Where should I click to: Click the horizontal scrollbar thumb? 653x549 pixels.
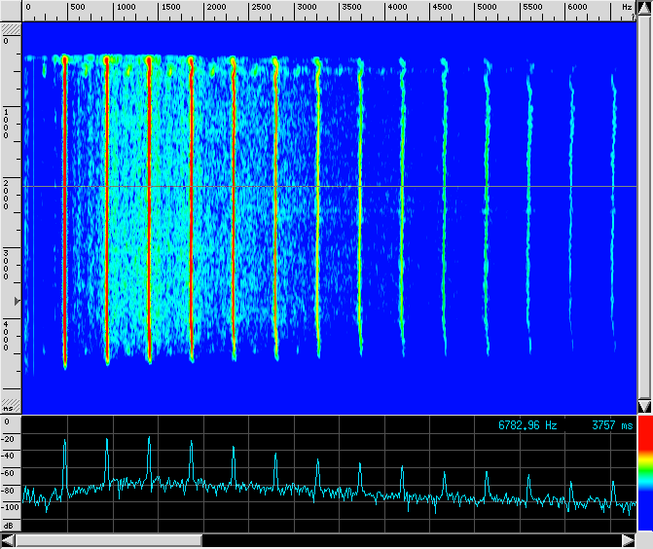[105, 540]
